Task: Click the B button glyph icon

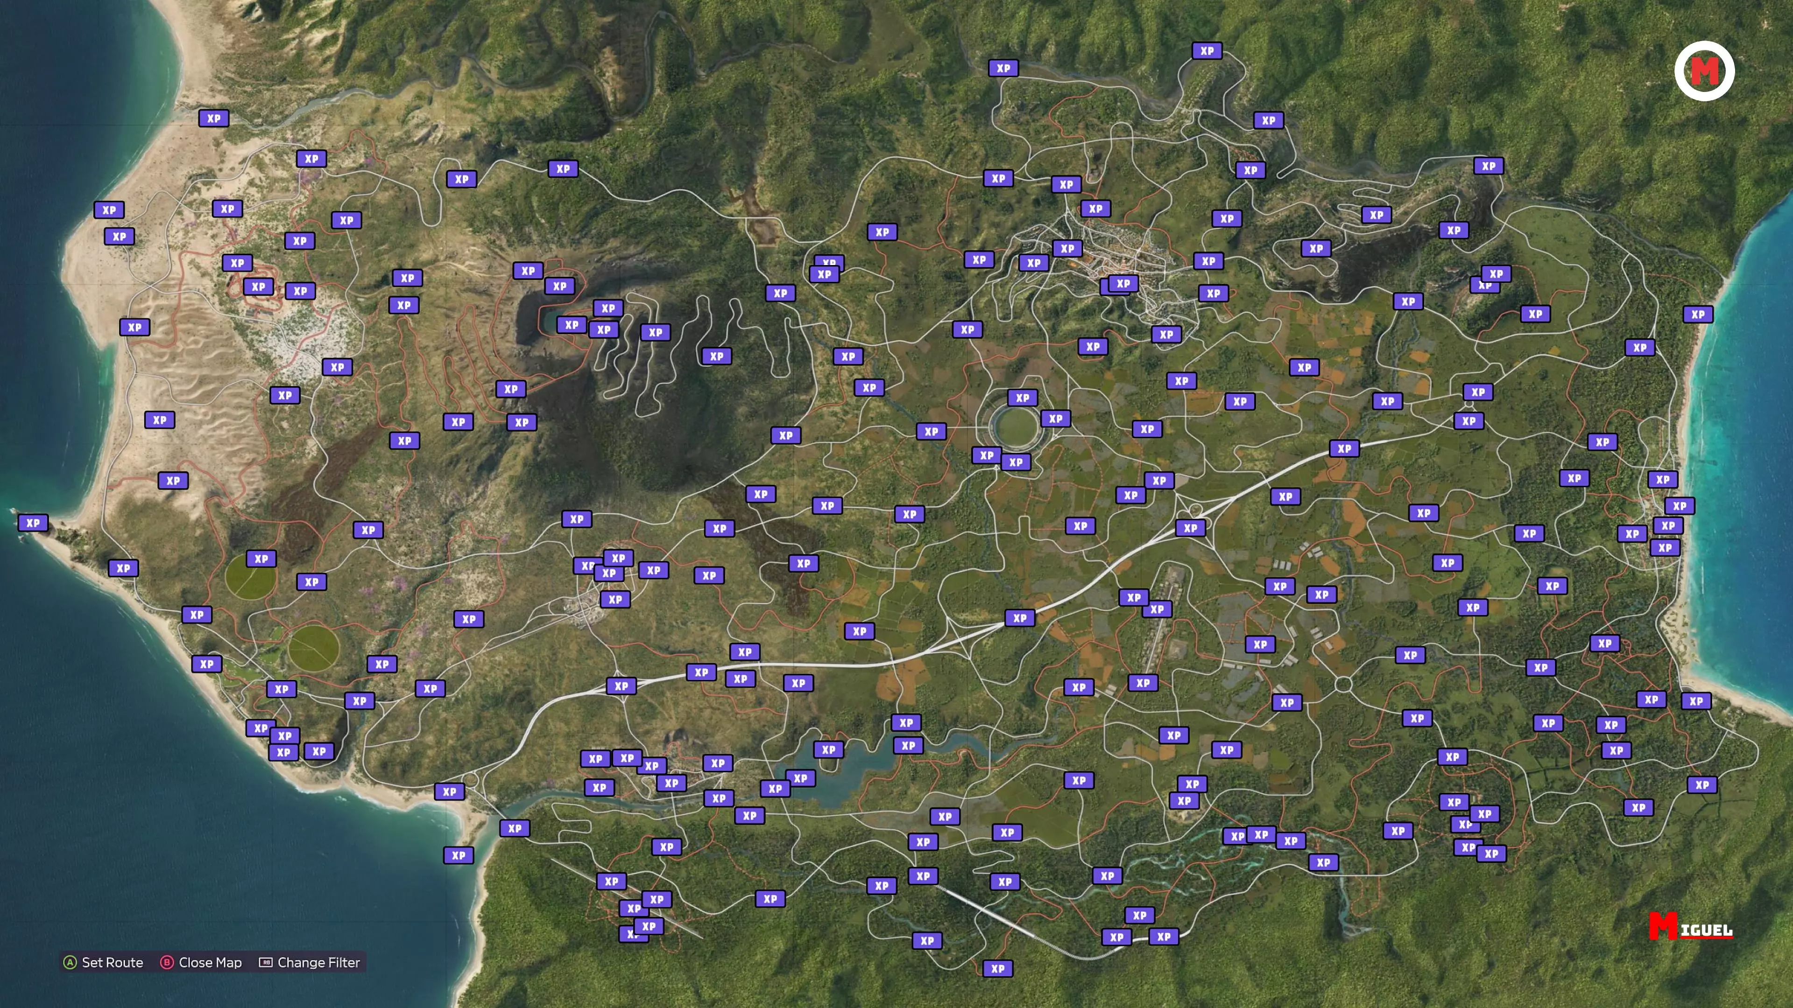Action: (166, 962)
